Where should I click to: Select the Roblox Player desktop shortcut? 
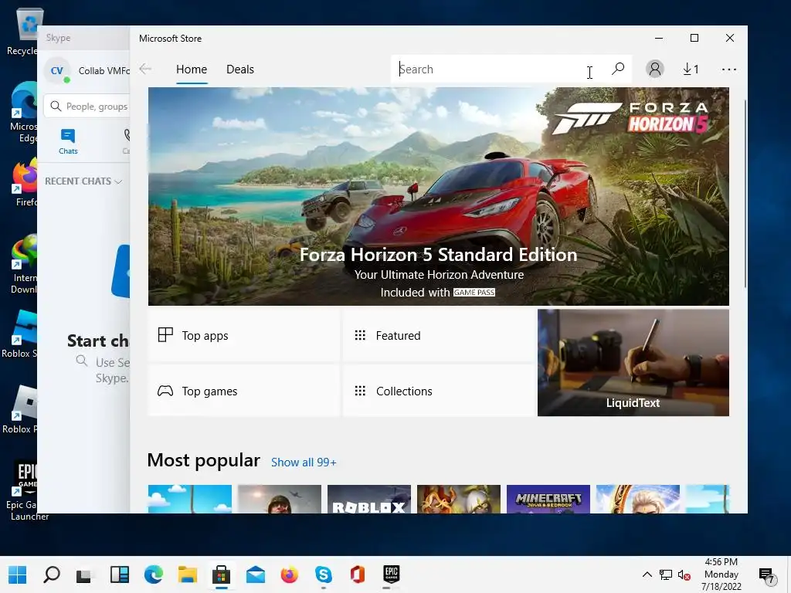tap(20, 409)
